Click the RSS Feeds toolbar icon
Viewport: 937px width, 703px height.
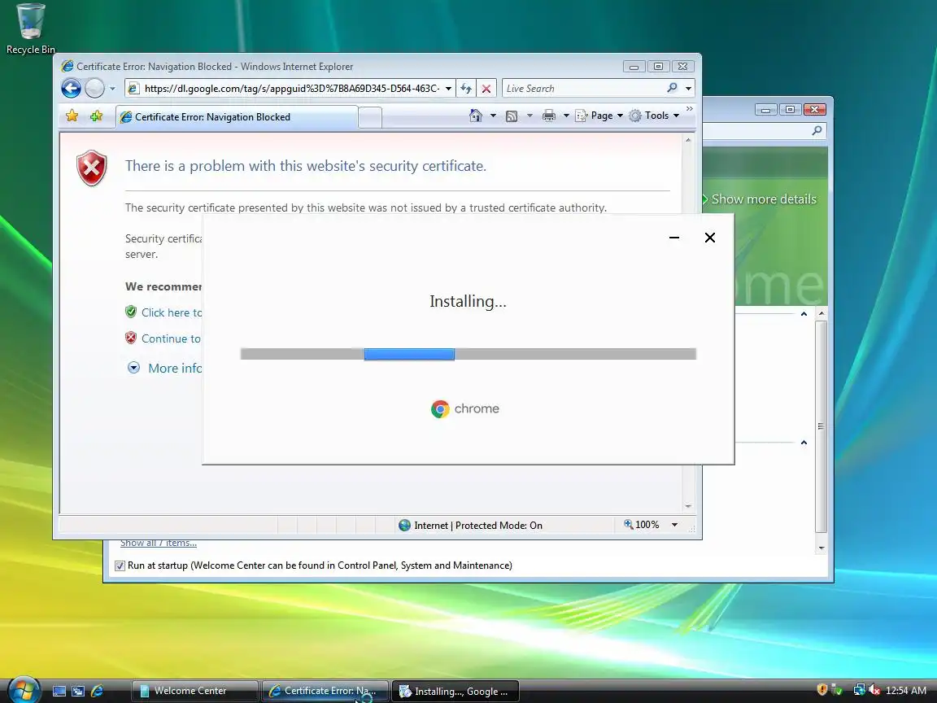tap(512, 116)
